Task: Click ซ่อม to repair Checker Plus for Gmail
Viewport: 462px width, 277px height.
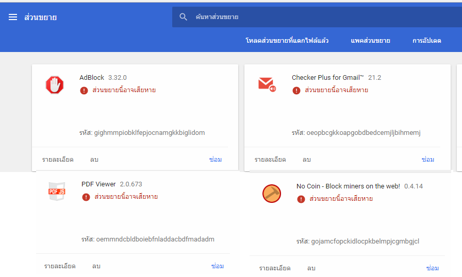Action: [x=428, y=160]
